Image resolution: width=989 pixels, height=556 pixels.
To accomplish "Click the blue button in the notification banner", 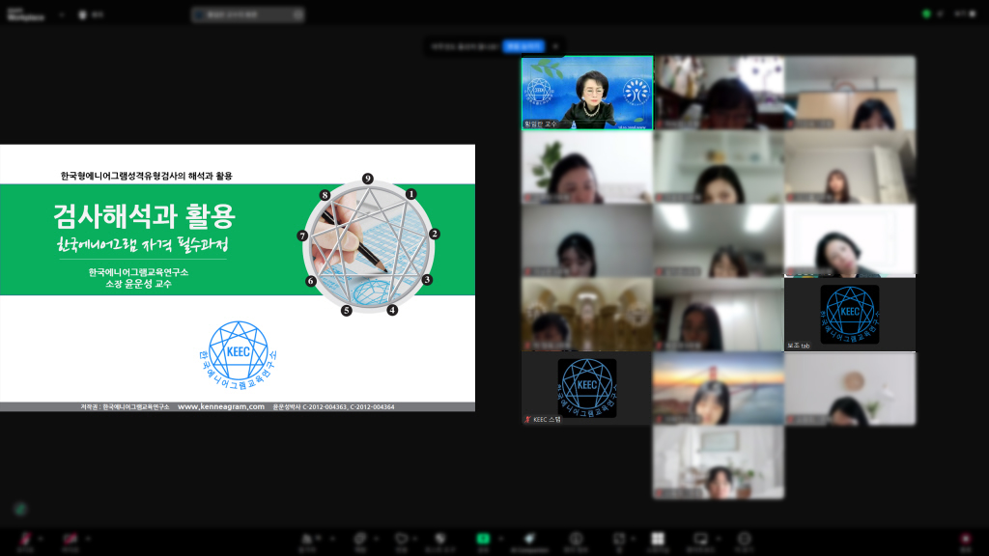I will [523, 46].
